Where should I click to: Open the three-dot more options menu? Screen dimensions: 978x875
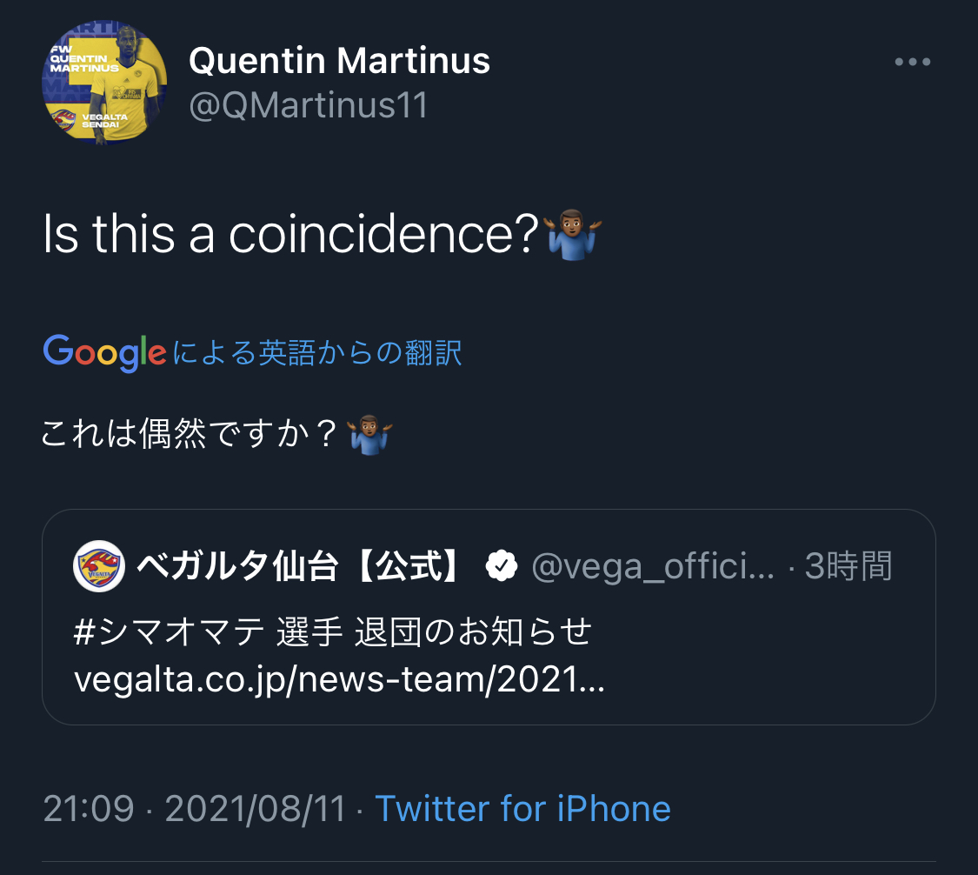click(x=913, y=63)
